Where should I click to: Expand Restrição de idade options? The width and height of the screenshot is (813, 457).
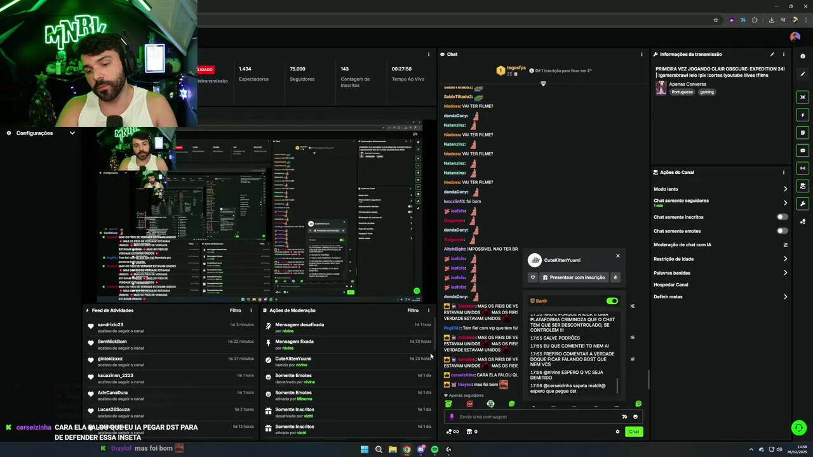(785, 259)
